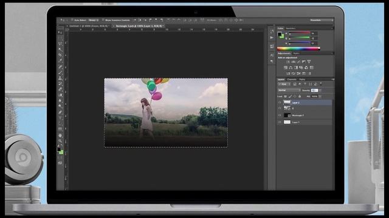Select the Pen tool
The height and width of the screenshot is (218, 389).
60,112
